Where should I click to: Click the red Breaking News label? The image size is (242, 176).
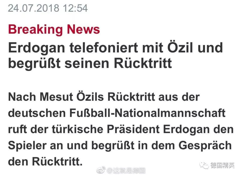pos(54,29)
